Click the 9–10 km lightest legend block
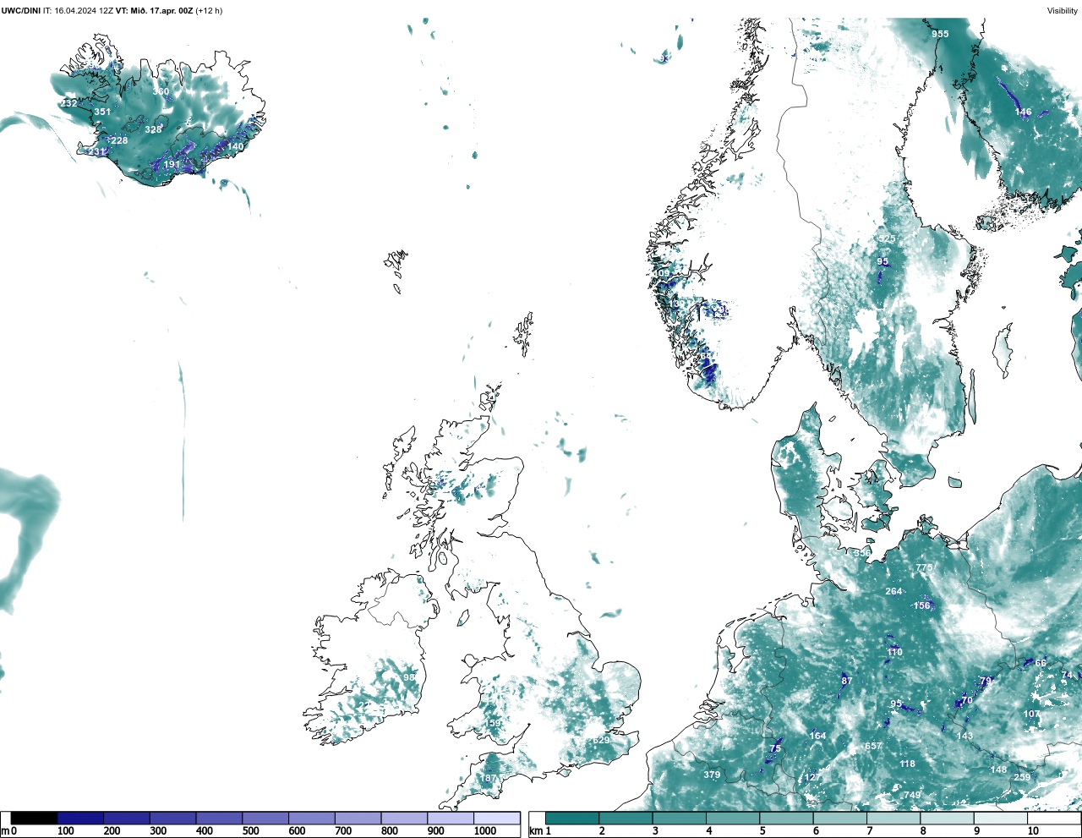Image resolution: width=1082 pixels, height=838 pixels. click(1002, 818)
